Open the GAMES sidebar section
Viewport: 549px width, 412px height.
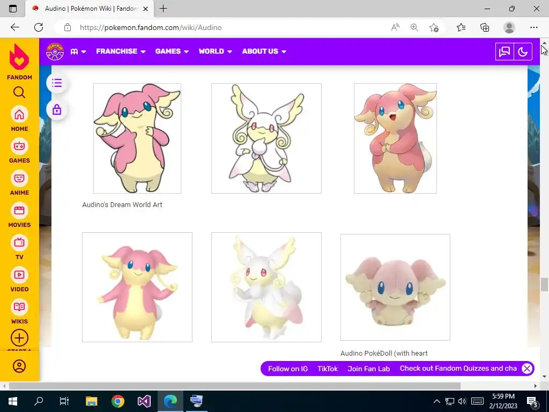(x=19, y=151)
